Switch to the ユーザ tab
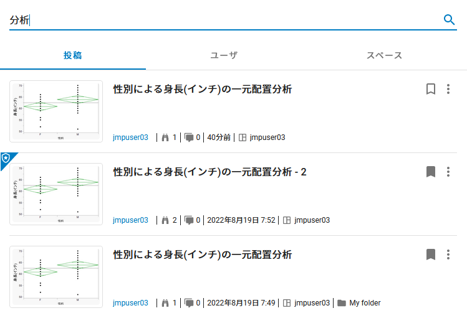Image resolution: width=467 pixels, height=331 pixels. [224, 55]
